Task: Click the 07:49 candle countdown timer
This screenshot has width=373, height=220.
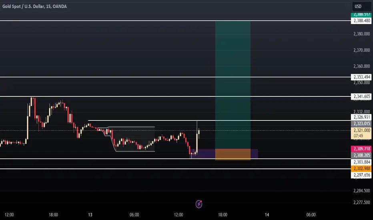Action: click(x=358, y=136)
